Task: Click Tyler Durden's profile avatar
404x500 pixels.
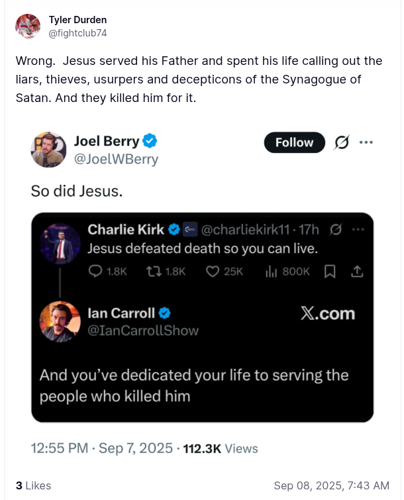Action: click(28, 26)
